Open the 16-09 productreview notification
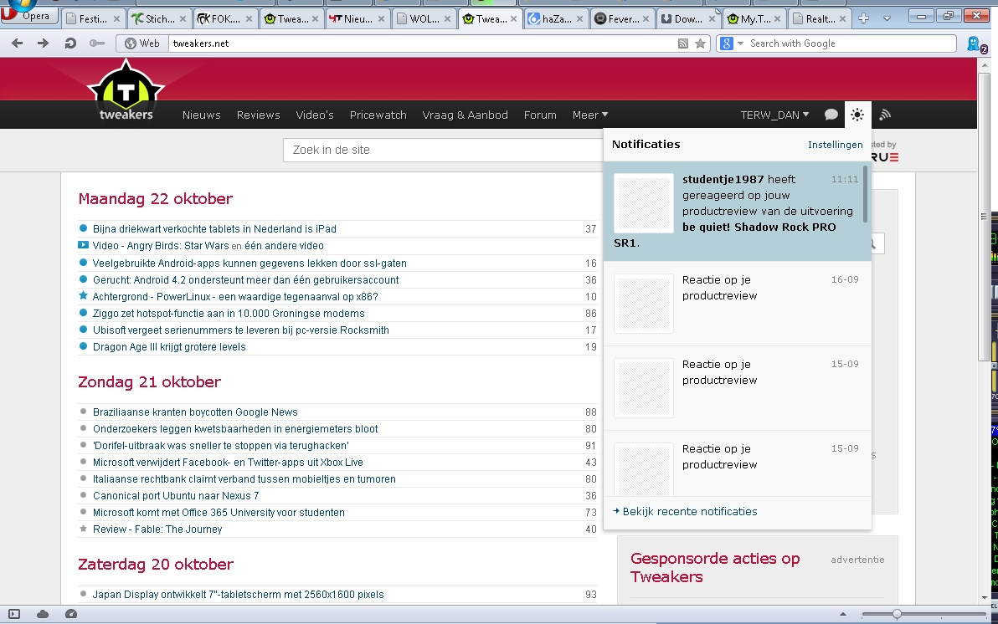This screenshot has width=998, height=624. point(737,304)
